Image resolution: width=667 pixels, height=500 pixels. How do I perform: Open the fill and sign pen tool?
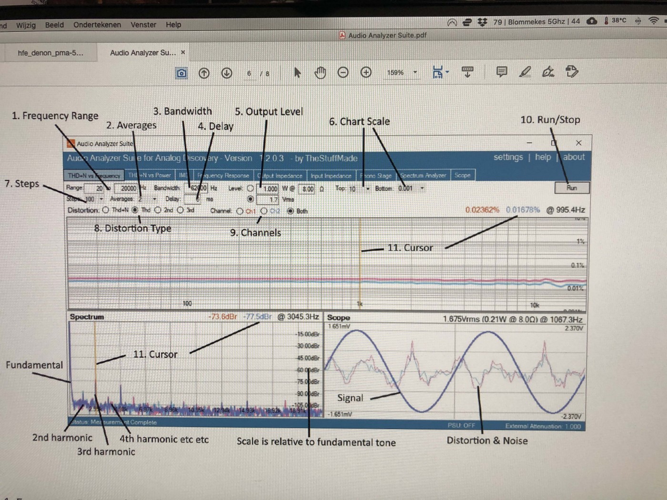[548, 72]
